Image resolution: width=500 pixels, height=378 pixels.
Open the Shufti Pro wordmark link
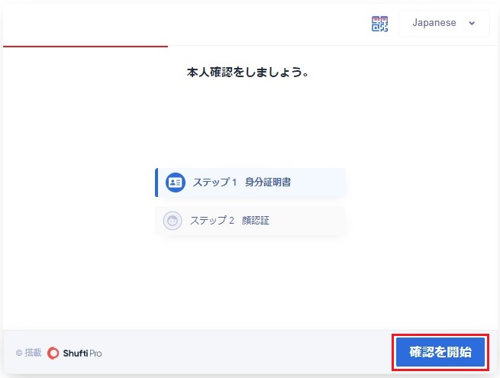pyautogui.click(x=82, y=353)
